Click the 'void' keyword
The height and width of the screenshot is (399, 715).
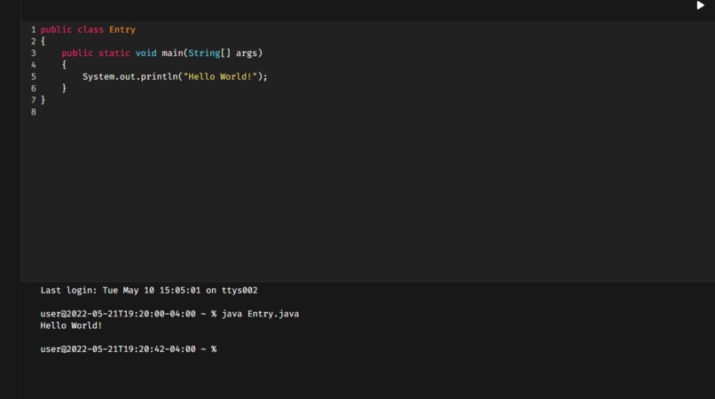(145, 53)
